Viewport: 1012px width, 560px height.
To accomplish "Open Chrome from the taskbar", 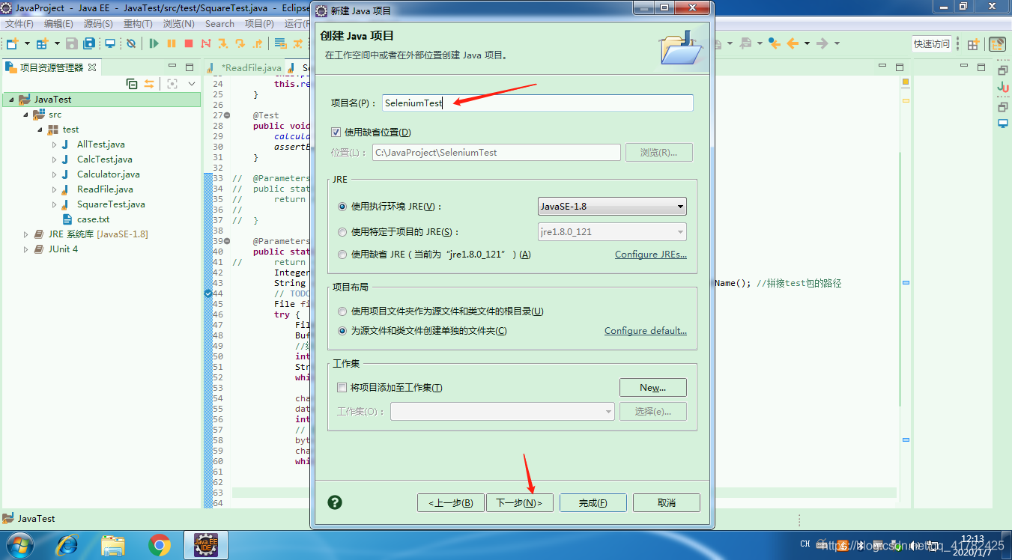I will (x=159, y=545).
